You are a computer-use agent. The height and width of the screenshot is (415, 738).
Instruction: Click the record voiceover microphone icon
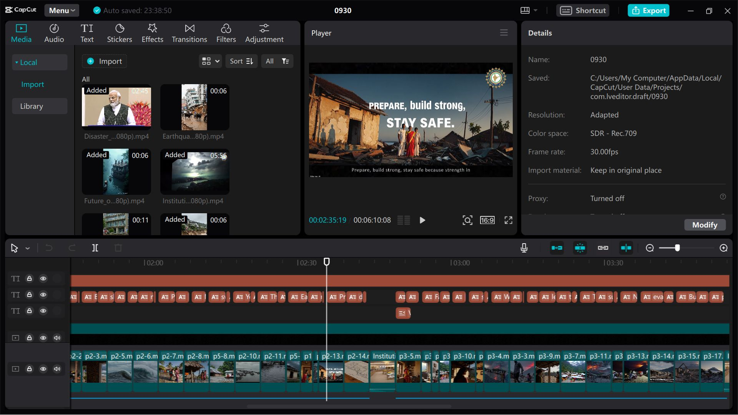click(524, 248)
